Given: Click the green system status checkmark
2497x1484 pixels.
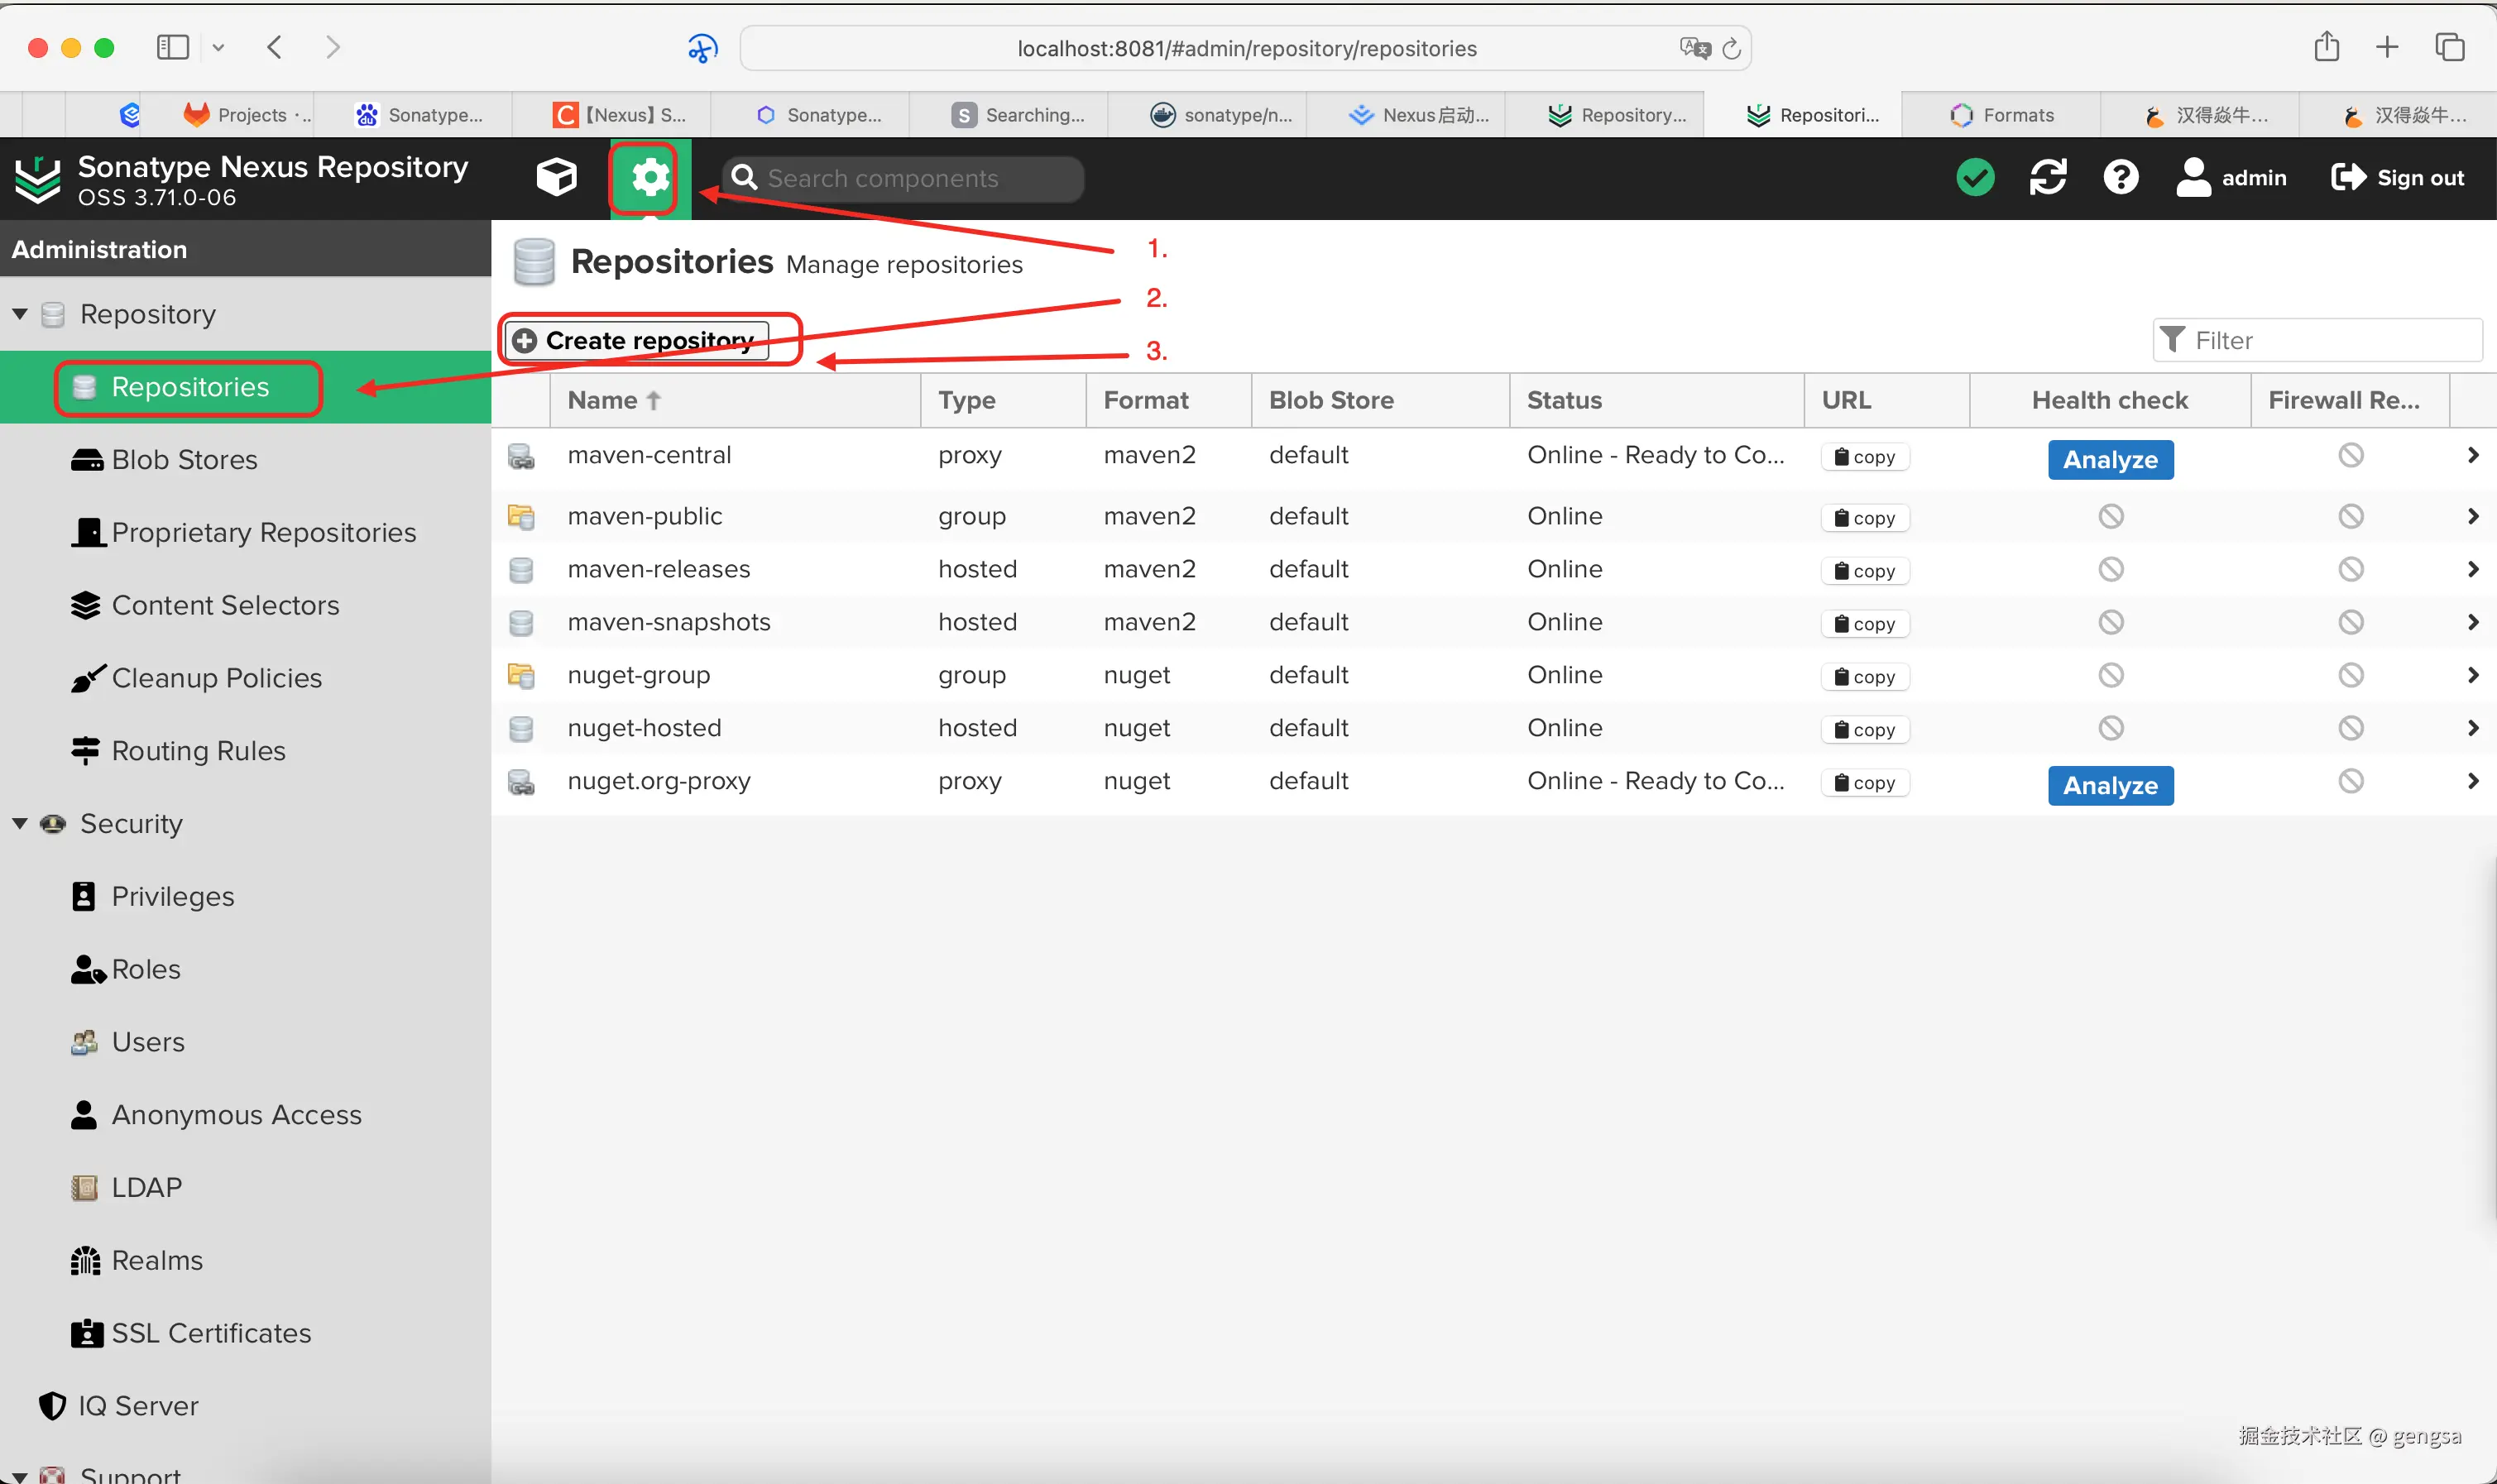Looking at the screenshot, I should pyautogui.click(x=1974, y=177).
